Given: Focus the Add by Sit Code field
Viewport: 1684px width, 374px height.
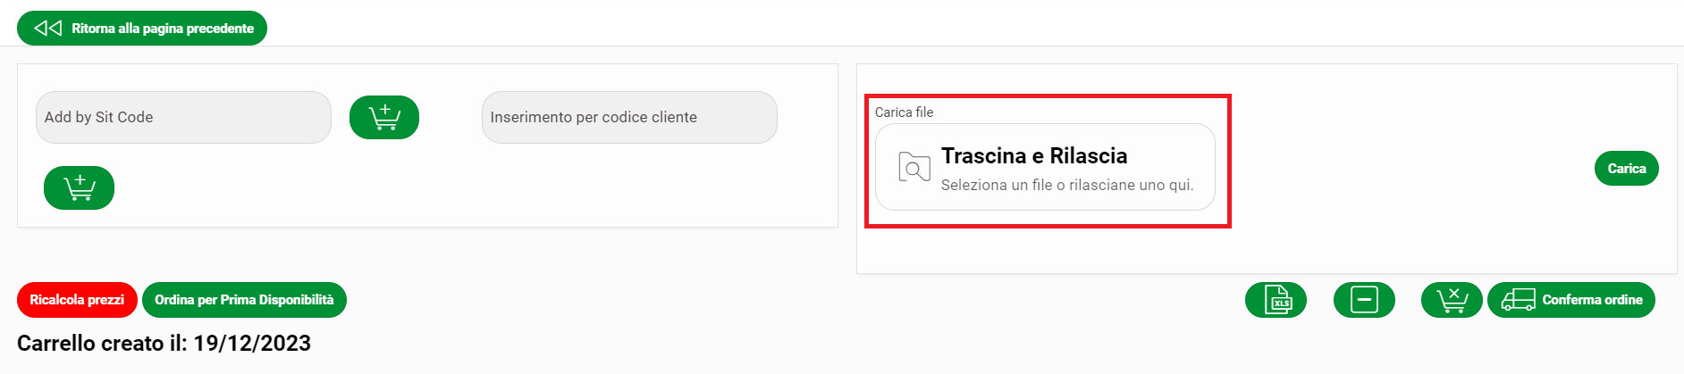Looking at the screenshot, I should pyautogui.click(x=183, y=117).
